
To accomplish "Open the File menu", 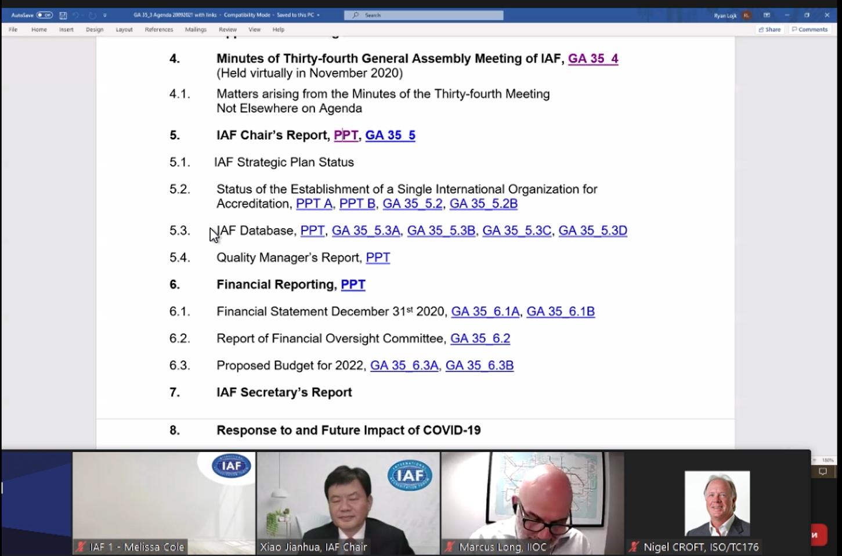I will click(13, 30).
